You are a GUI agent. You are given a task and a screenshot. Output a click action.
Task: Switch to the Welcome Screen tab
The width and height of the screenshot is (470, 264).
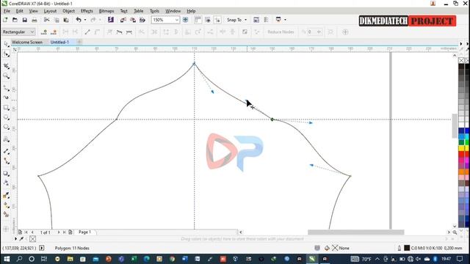27,43
